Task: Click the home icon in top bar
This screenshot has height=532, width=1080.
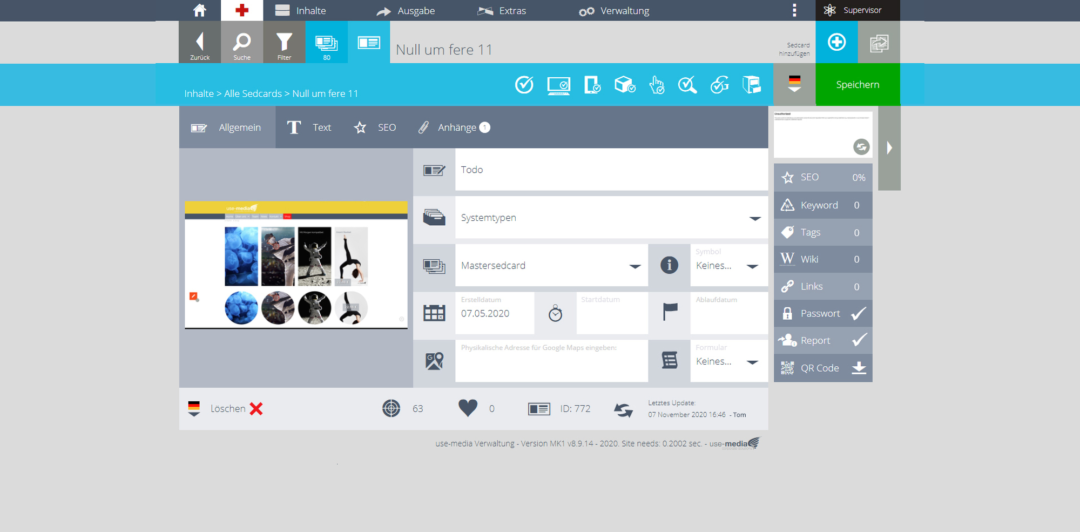Action: coord(200,10)
